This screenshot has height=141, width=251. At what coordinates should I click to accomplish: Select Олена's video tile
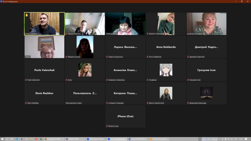(x=45, y=47)
